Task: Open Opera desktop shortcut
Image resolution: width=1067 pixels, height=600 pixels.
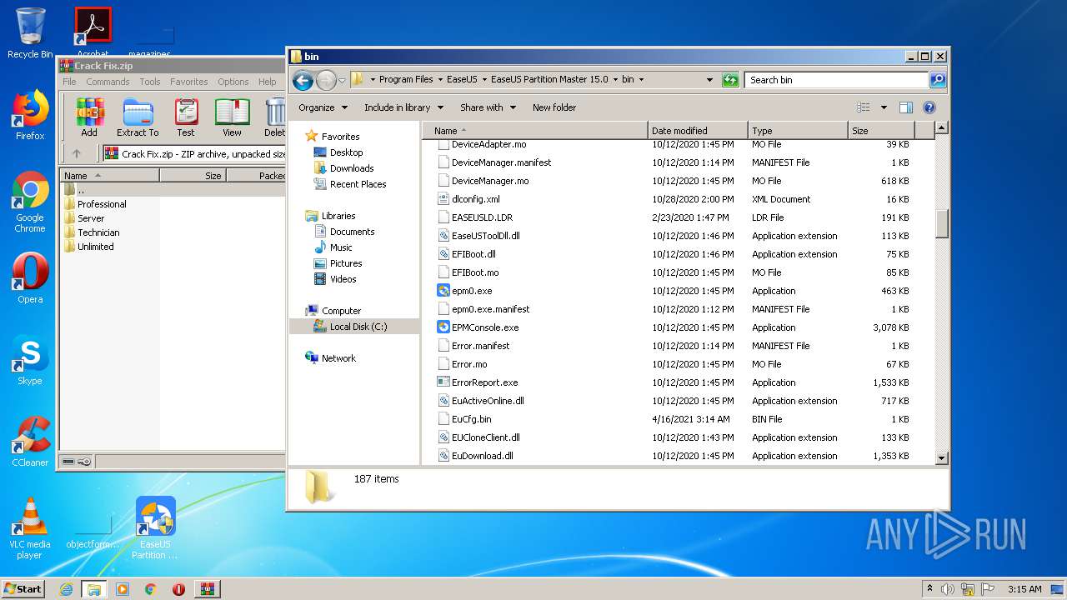Action: point(30,278)
